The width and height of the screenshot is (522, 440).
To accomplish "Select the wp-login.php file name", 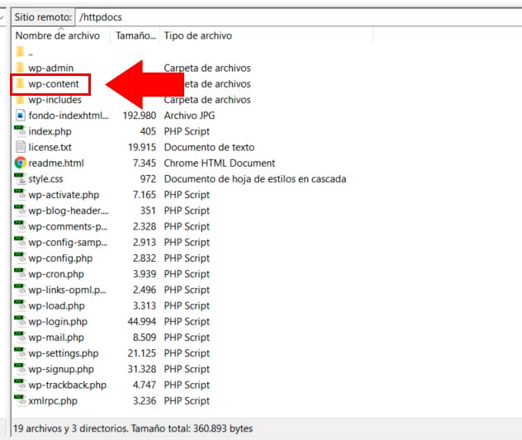I will pyautogui.click(x=58, y=322).
